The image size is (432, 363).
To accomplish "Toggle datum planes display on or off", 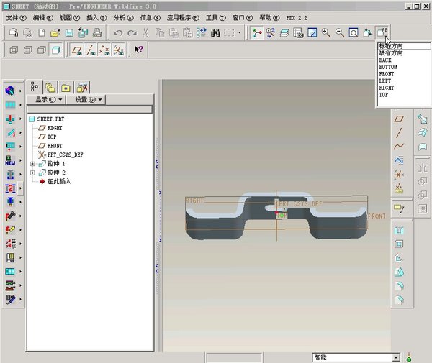I will (x=78, y=50).
